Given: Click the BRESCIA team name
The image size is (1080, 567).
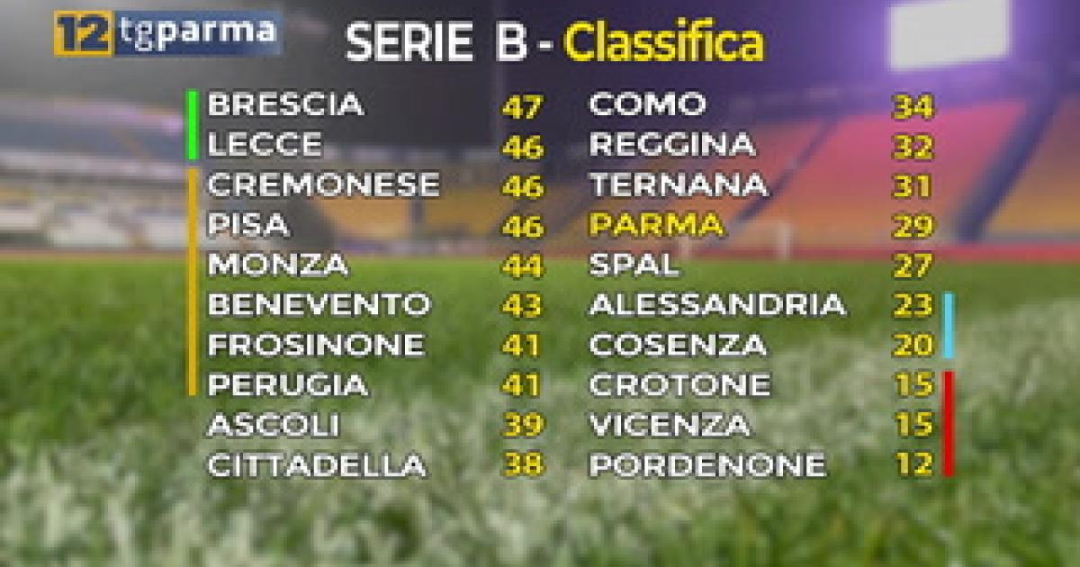Looking at the screenshot, I should (x=285, y=104).
